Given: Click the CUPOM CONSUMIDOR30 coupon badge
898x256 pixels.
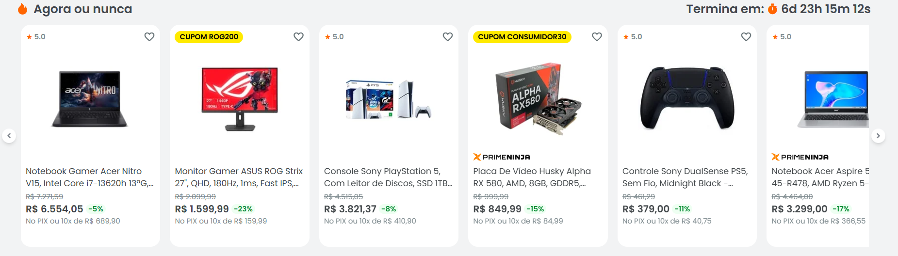Looking at the screenshot, I should tap(522, 37).
